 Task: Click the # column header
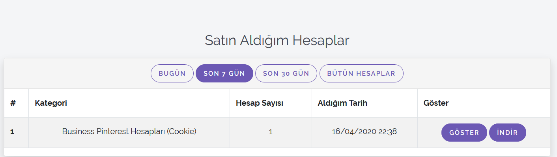coord(13,103)
